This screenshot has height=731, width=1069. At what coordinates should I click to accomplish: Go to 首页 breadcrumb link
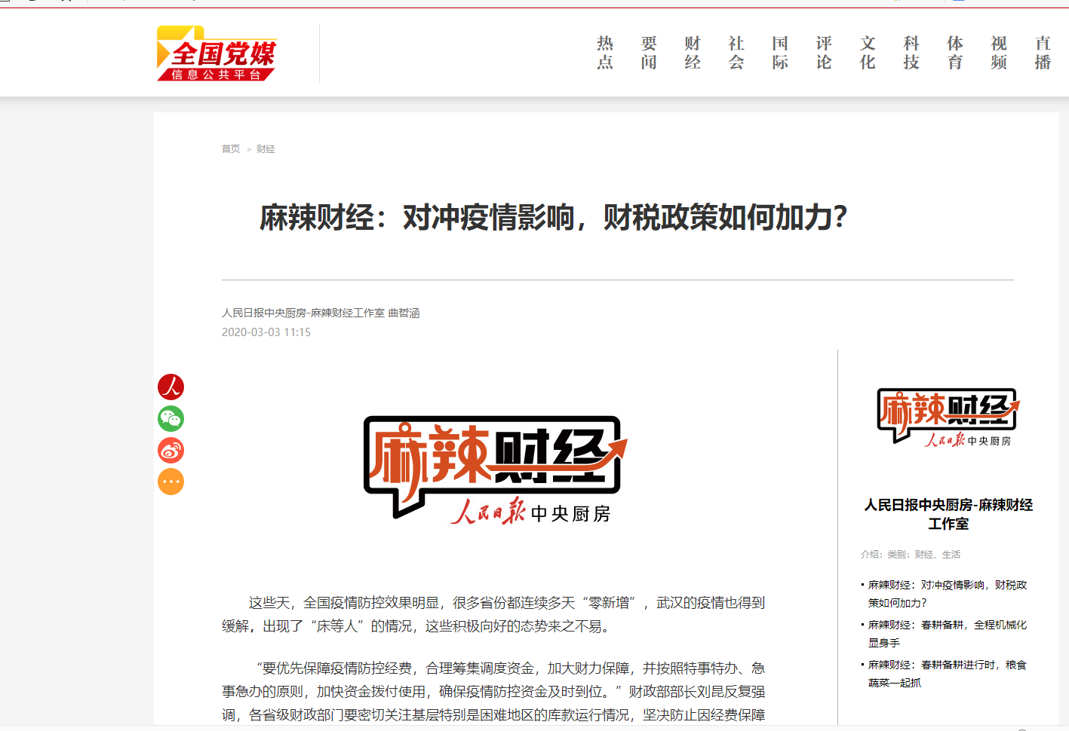pyautogui.click(x=231, y=149)
